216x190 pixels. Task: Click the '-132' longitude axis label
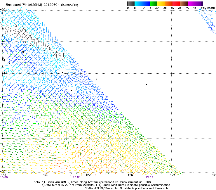[45, 175]
